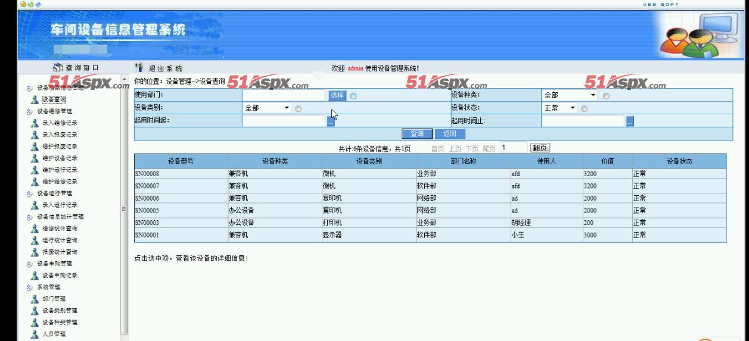The width and height of the screenshot is (749, 341).
Task: Click the person icon beside 录入报废记录
Action: (x=35, y=135)
